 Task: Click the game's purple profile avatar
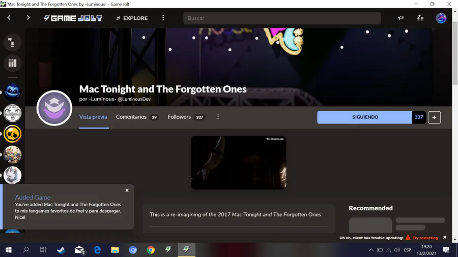54,108
